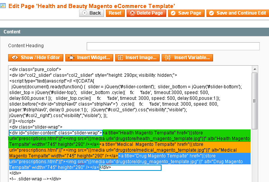This screenshot has width=269, height=182.
Task: Click the Content section header
Action: pos(134,32)
